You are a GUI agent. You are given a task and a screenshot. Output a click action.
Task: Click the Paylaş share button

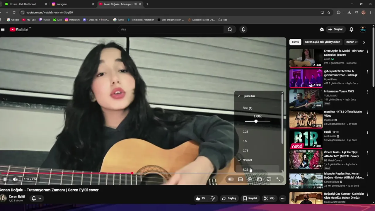pyautogui.click(x=229, y=198)
